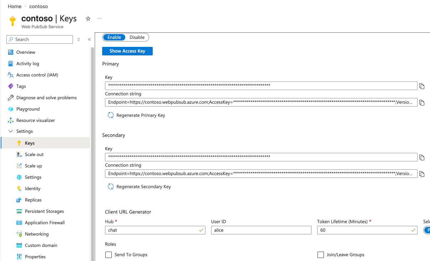Copy the Secondary connection string
The width and height of the screenshot is (430, 261).
(x=422, y=174)
